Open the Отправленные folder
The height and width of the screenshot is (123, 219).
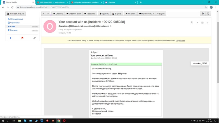click(17, 19)
